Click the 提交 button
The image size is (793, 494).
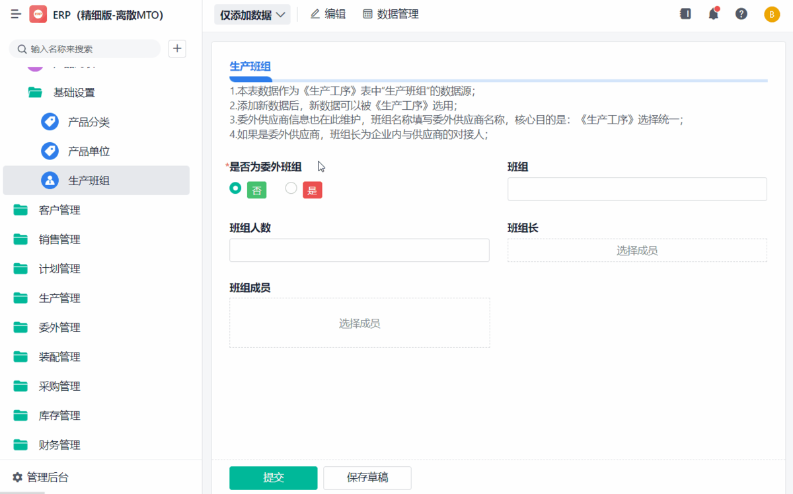coord(273,477)
